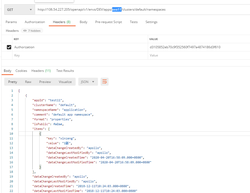Show the 7 hidden headers
This screenshot has height=193, width=250.
click(32, 30)
